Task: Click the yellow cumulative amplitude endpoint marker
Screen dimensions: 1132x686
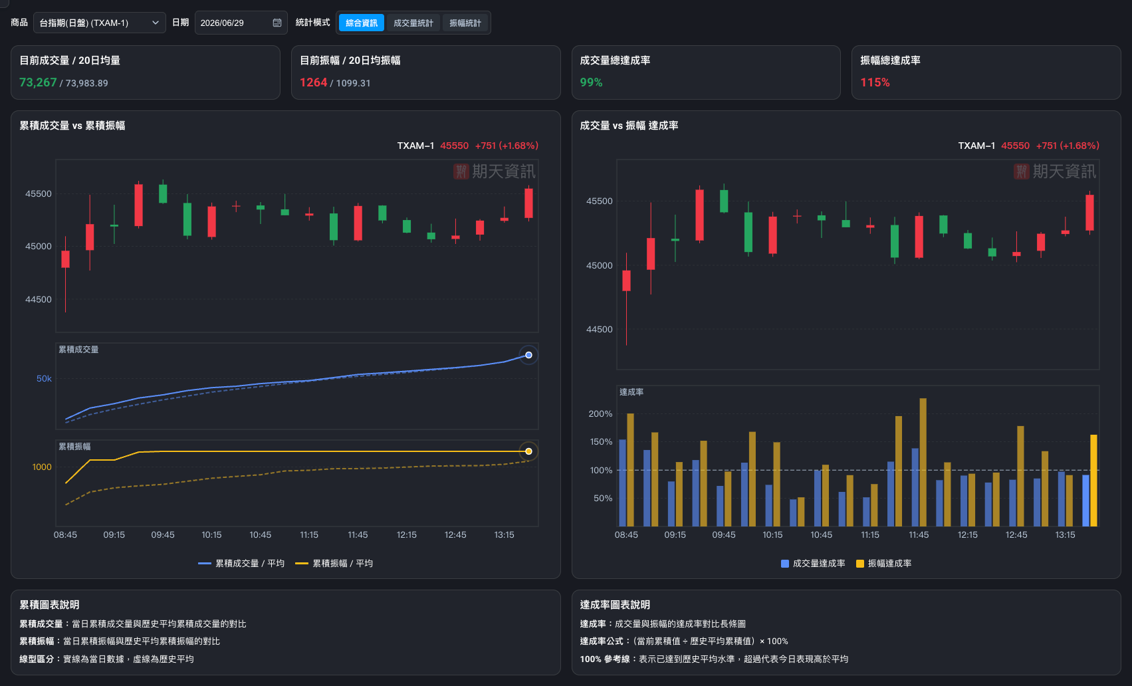Action: coord(528,451)
